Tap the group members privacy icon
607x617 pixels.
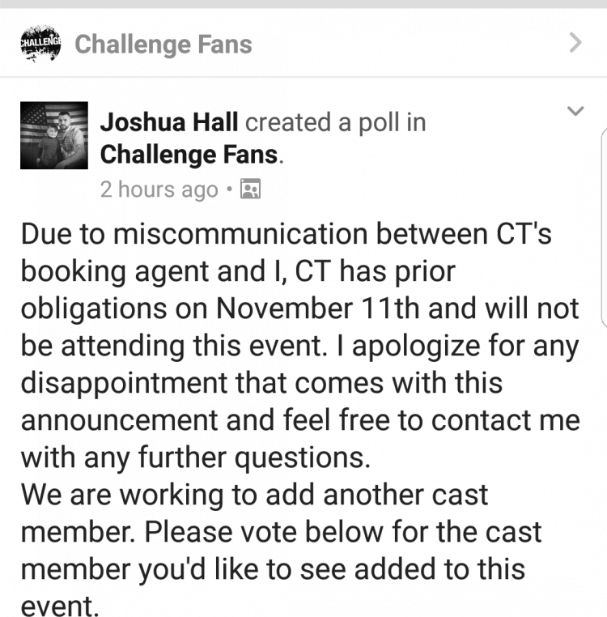pos(251,189)
